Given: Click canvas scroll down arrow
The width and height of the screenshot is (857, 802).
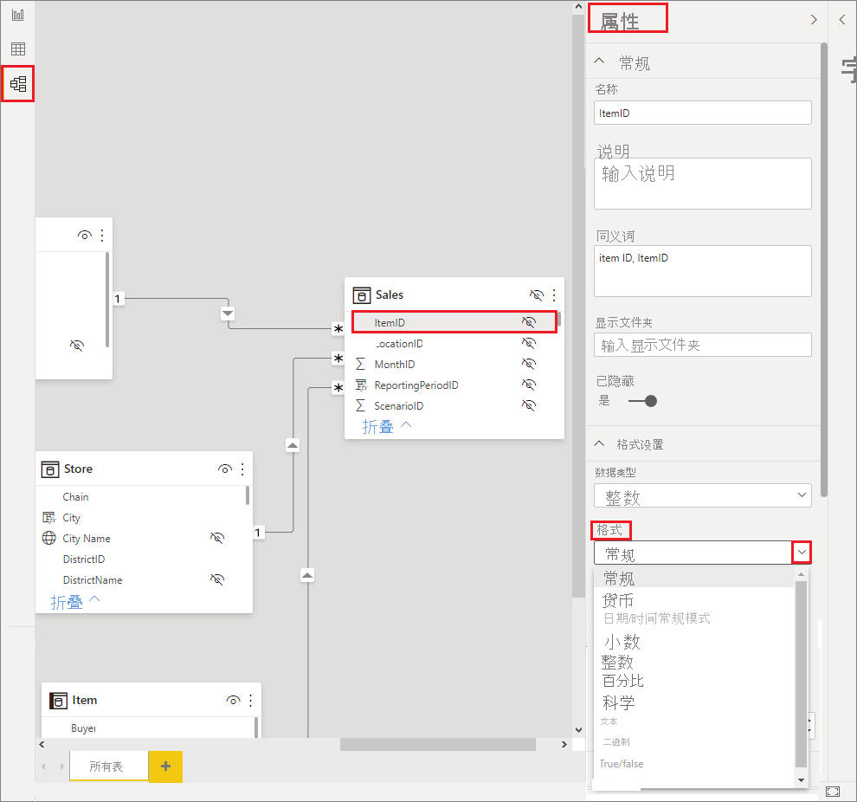Looking at the screenshot, I should (578, 729).
